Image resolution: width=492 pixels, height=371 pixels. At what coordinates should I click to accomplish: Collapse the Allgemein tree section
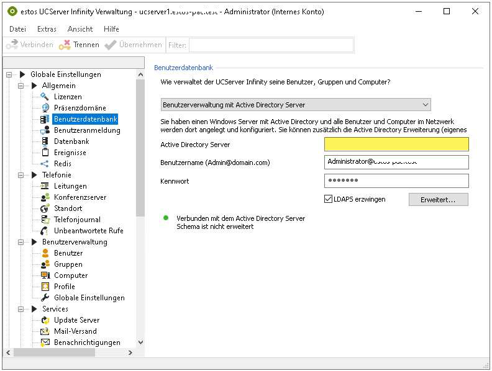20,86
